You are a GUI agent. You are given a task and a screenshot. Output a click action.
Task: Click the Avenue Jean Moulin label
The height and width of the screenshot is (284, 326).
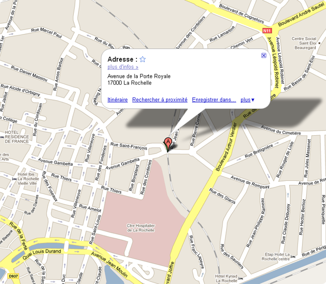pos(109,264)
